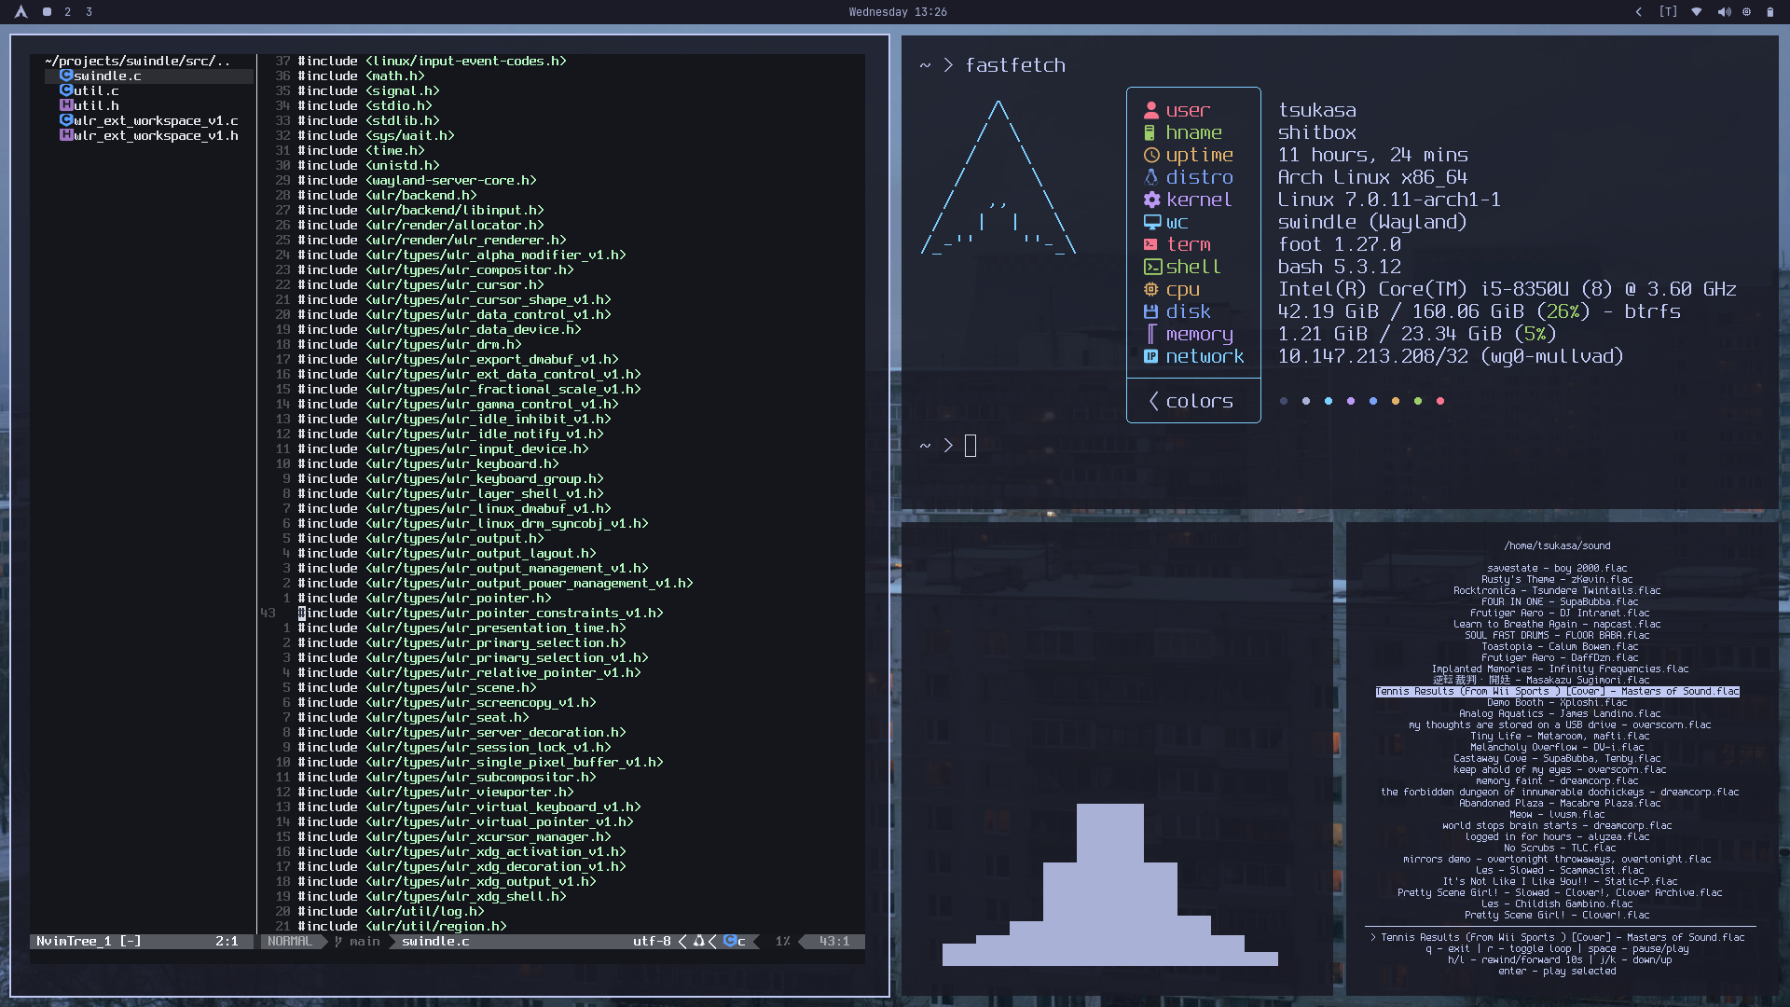Click the H header icon beside util.h
Viewport: 1790px width, 1007px height.
66,105
